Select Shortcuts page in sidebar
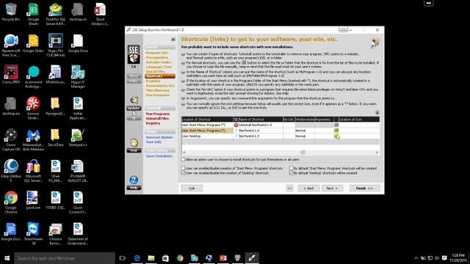This screenshot has height=264, width=470. point(160,76)
